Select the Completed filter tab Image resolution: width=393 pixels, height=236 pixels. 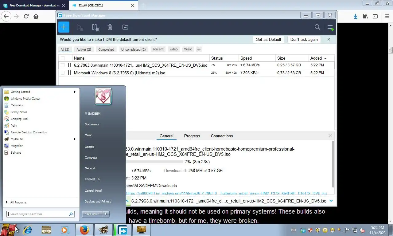click(x=106, y=49)
